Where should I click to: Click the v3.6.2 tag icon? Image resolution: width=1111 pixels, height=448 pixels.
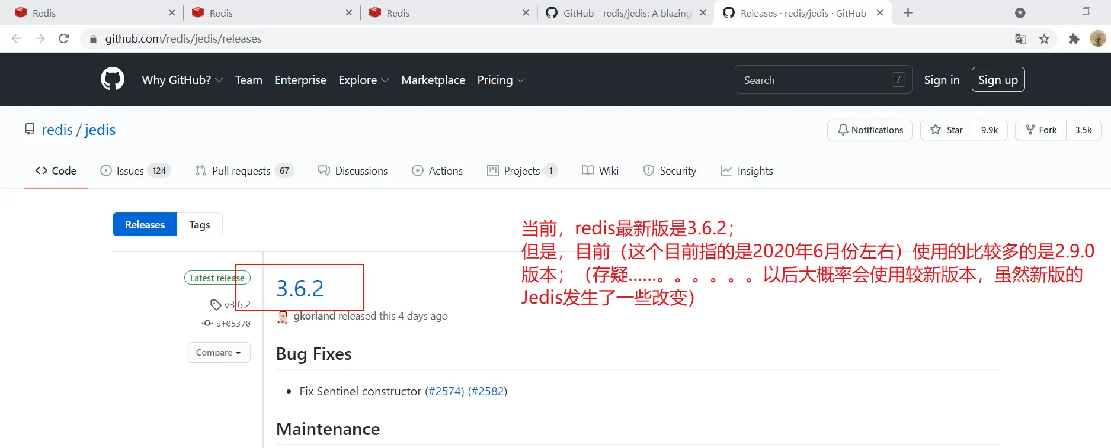point(216,305)
